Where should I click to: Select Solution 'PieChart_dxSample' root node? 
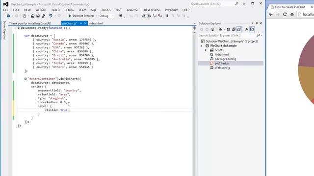point(232,41)
